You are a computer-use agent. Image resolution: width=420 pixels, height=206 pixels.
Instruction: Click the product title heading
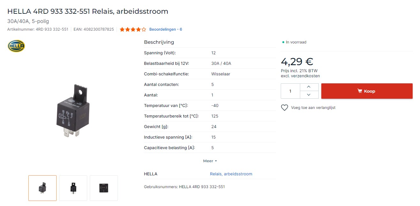[x=88, y=11]
